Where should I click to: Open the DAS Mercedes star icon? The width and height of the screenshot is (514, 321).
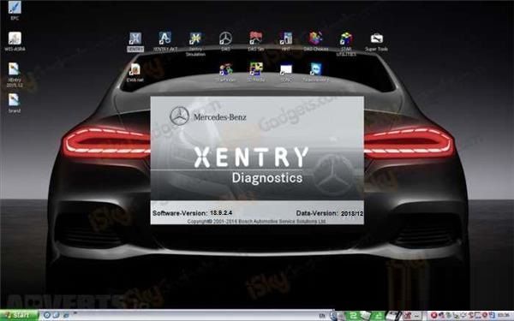point(225,41)
